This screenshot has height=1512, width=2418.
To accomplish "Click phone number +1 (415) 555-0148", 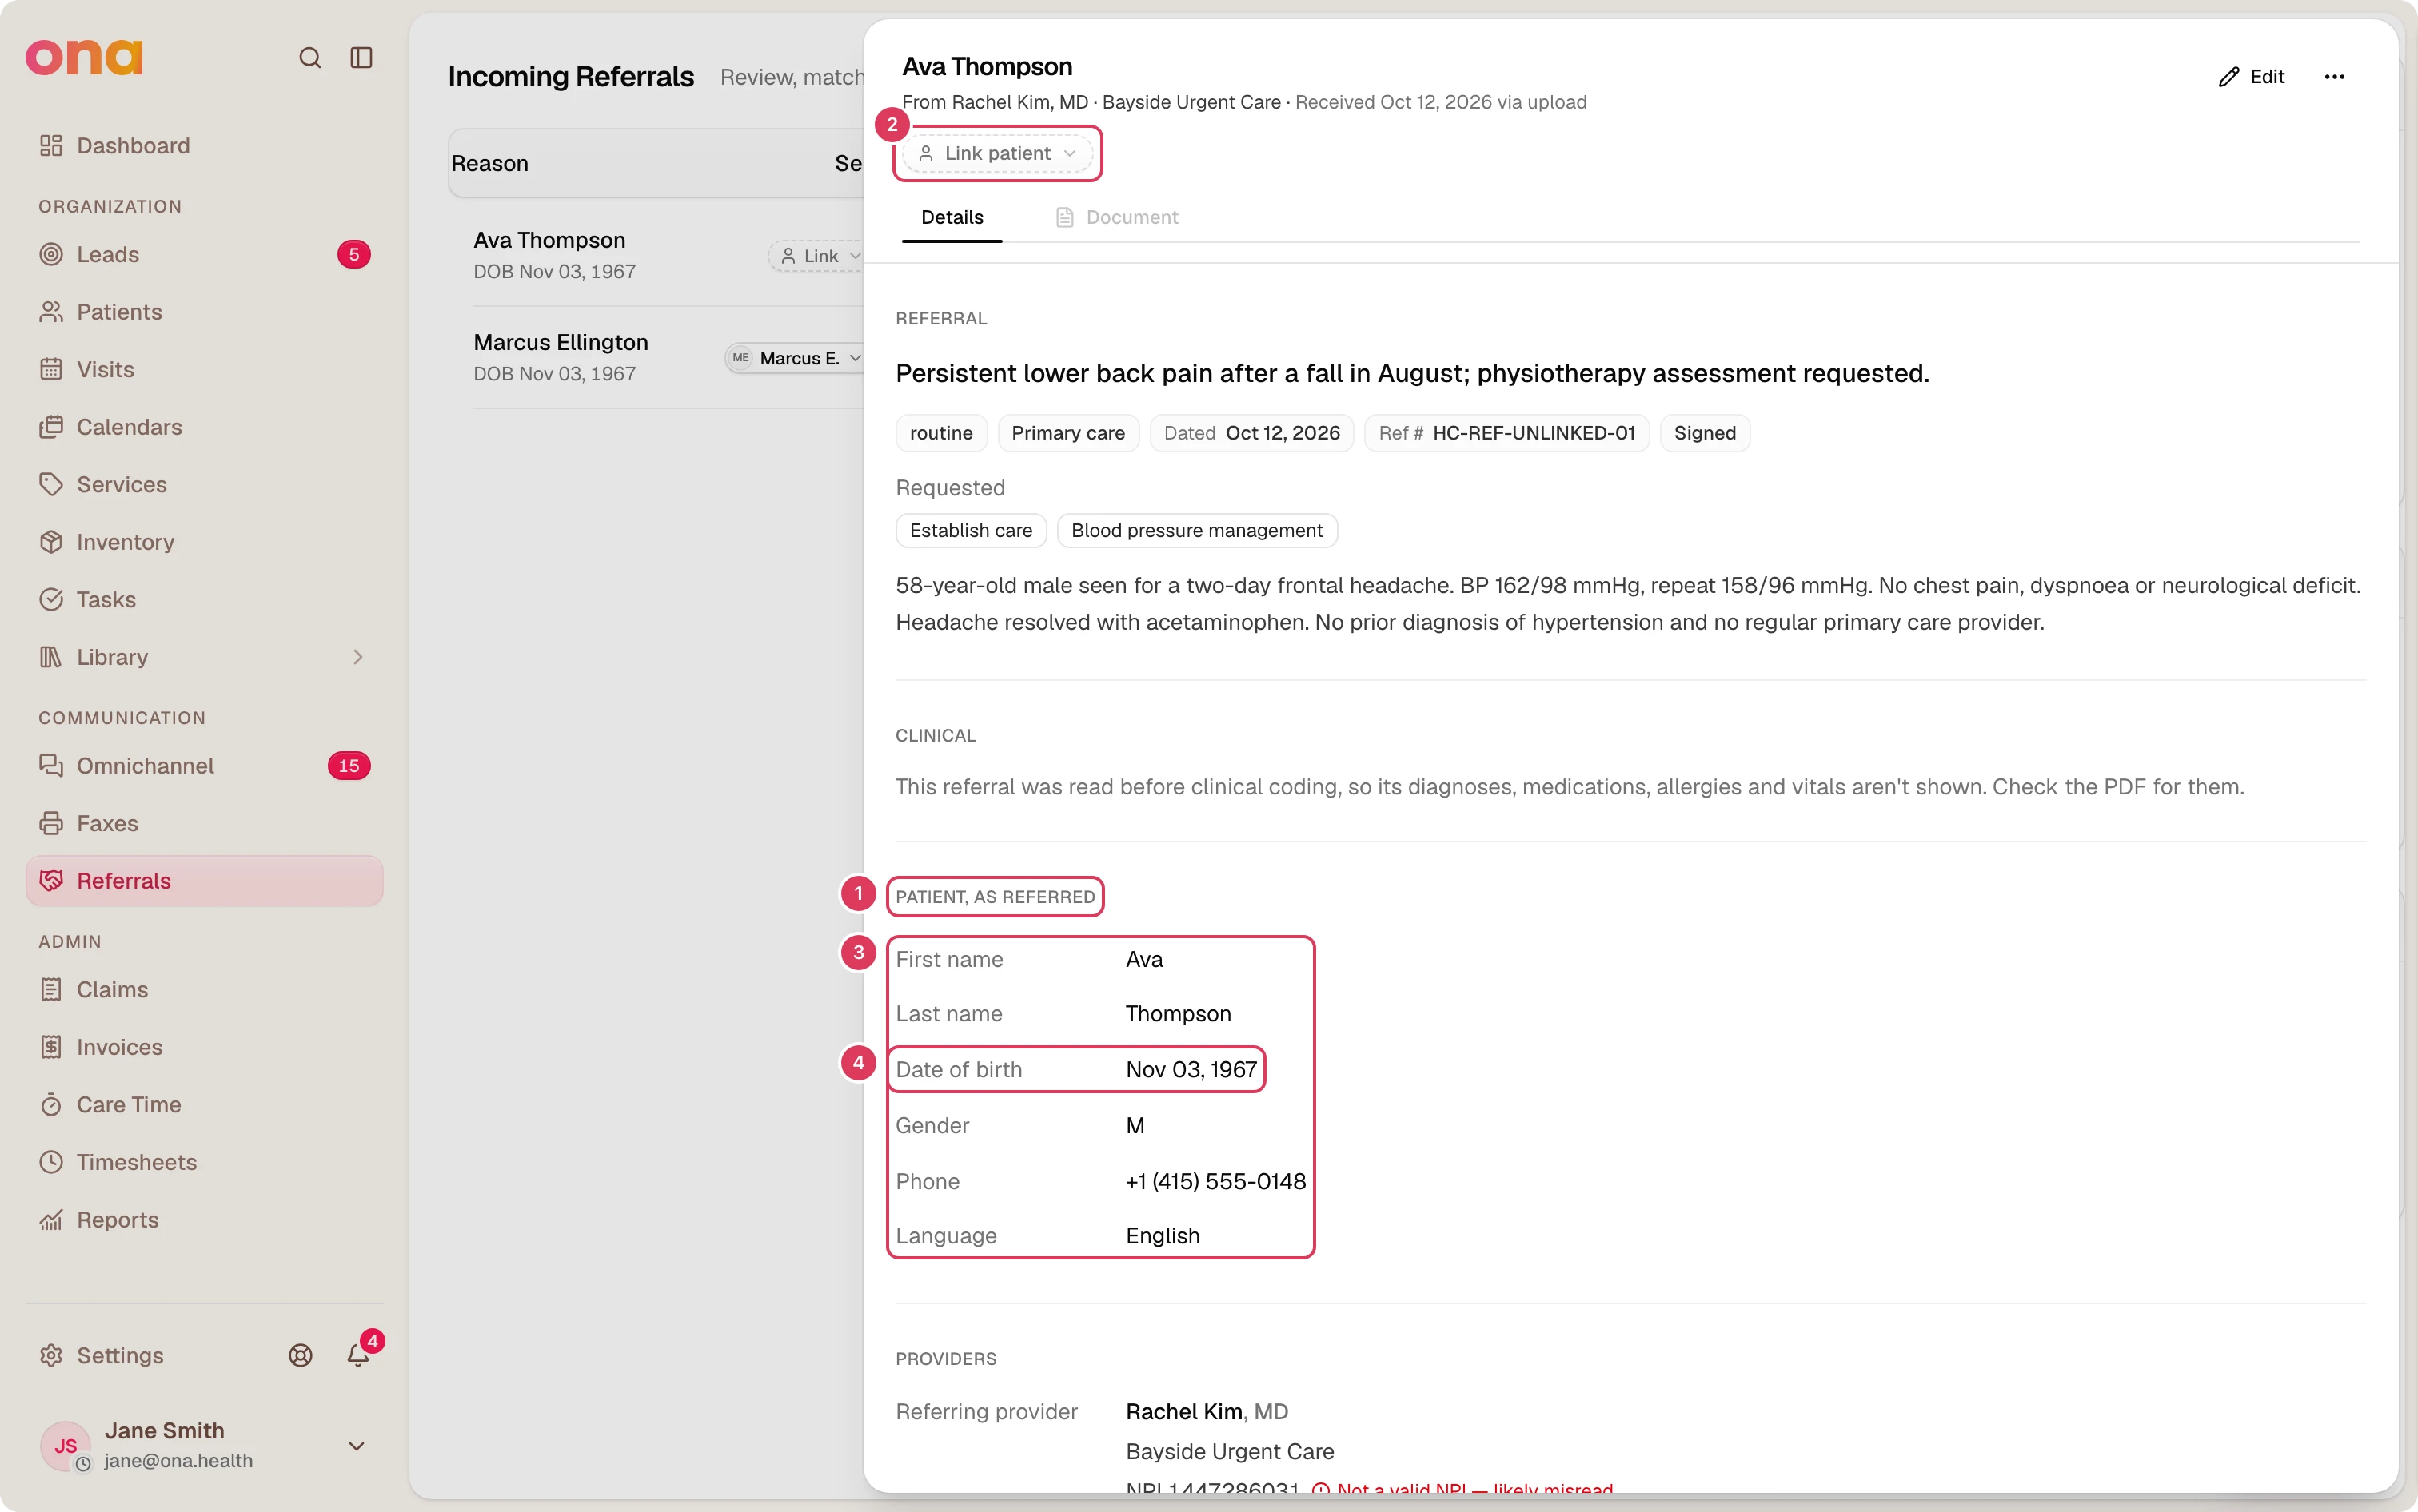I will pyautogui.click(x=1215, y=1182).
